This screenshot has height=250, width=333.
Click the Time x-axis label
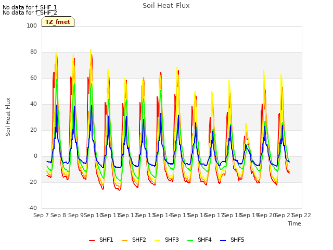click(x=294, y=223)
